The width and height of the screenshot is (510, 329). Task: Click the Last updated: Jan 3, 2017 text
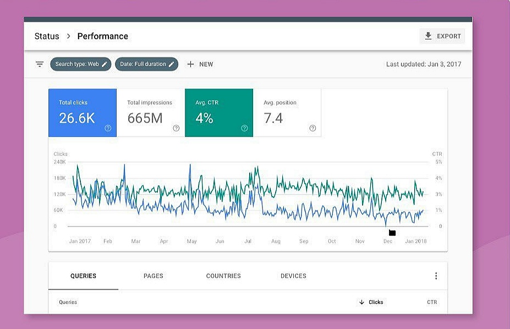click(424, 64)
